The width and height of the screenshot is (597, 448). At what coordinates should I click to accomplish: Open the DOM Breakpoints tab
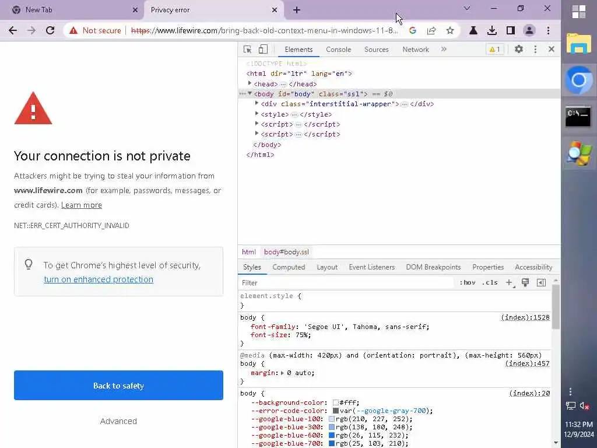pos(433,267)
